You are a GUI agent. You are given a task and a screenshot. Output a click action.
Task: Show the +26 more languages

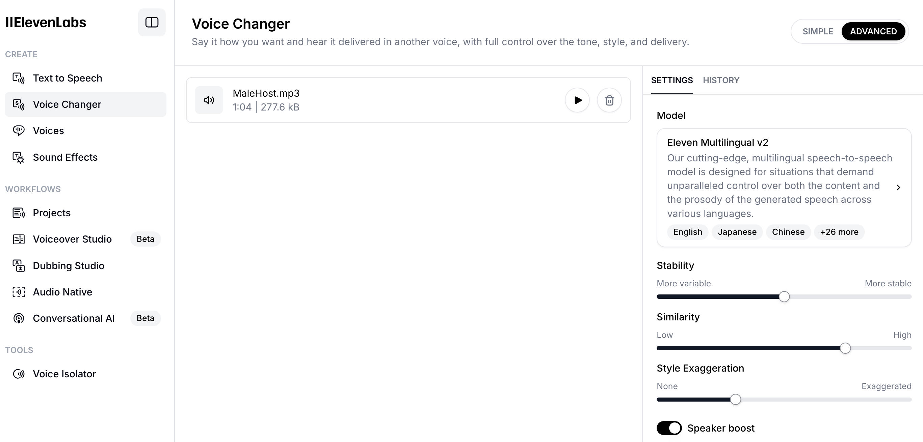[x=839, y=232]
